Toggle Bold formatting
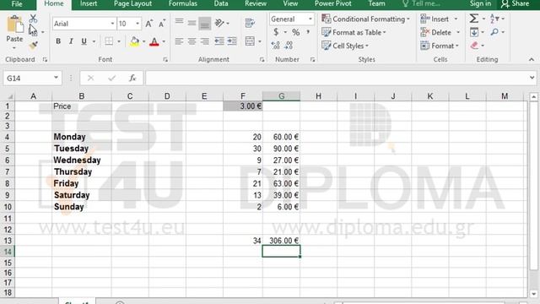 (58, 41)
